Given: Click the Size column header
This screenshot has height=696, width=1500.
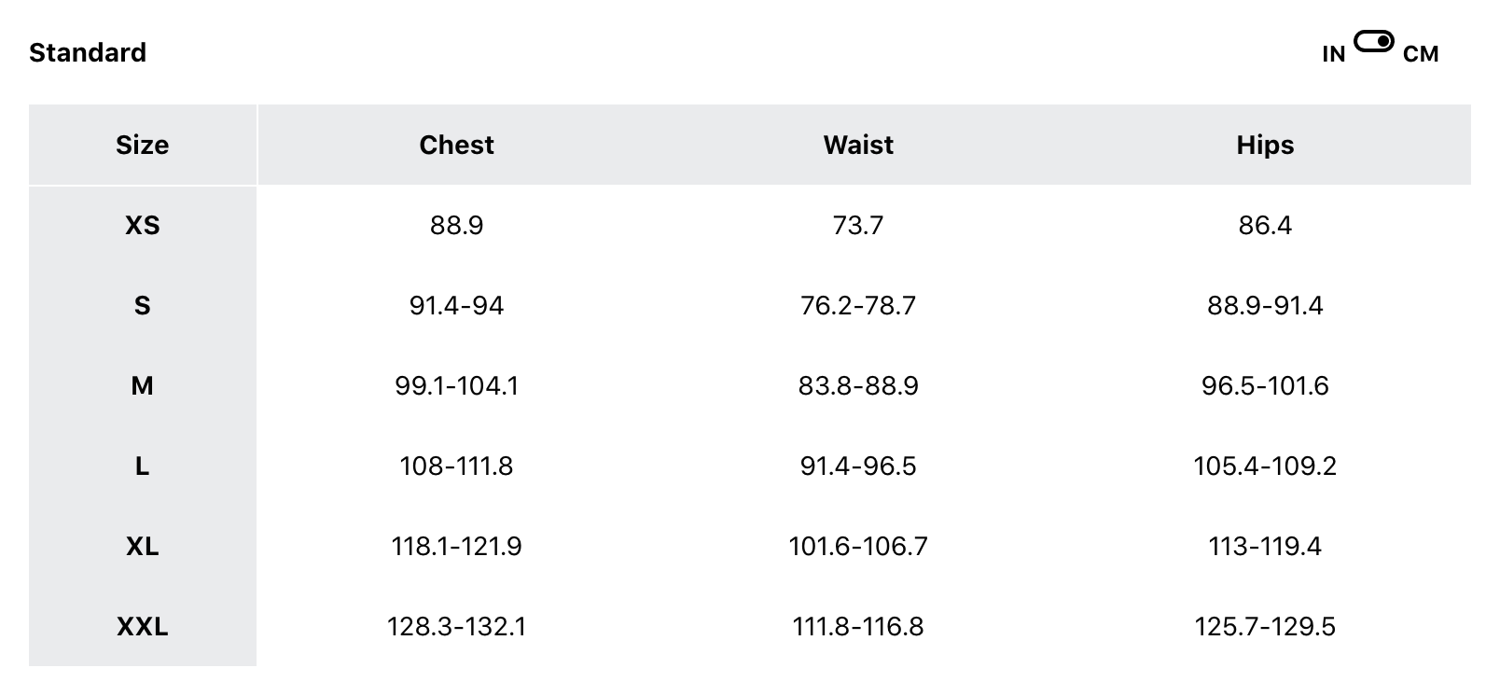Looking at the screenshot, I should (x=143, y=145).
